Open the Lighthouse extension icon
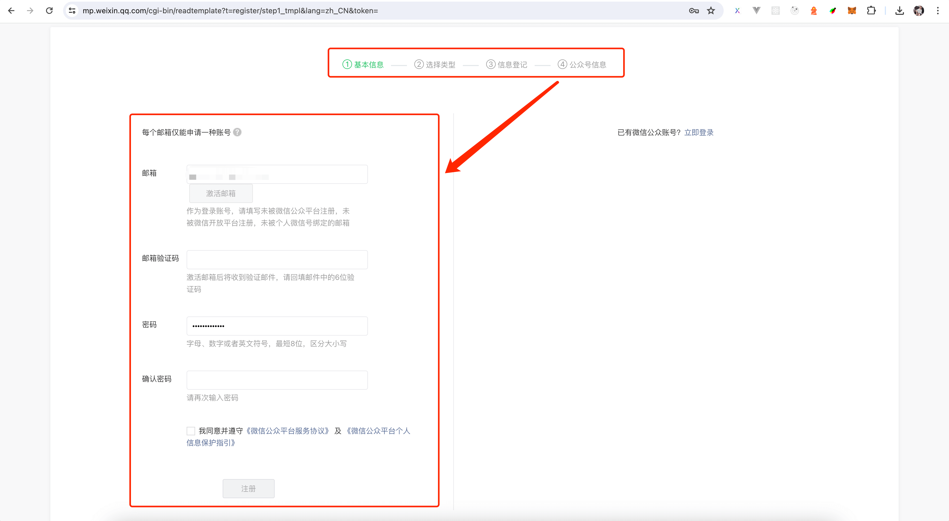 814,11
